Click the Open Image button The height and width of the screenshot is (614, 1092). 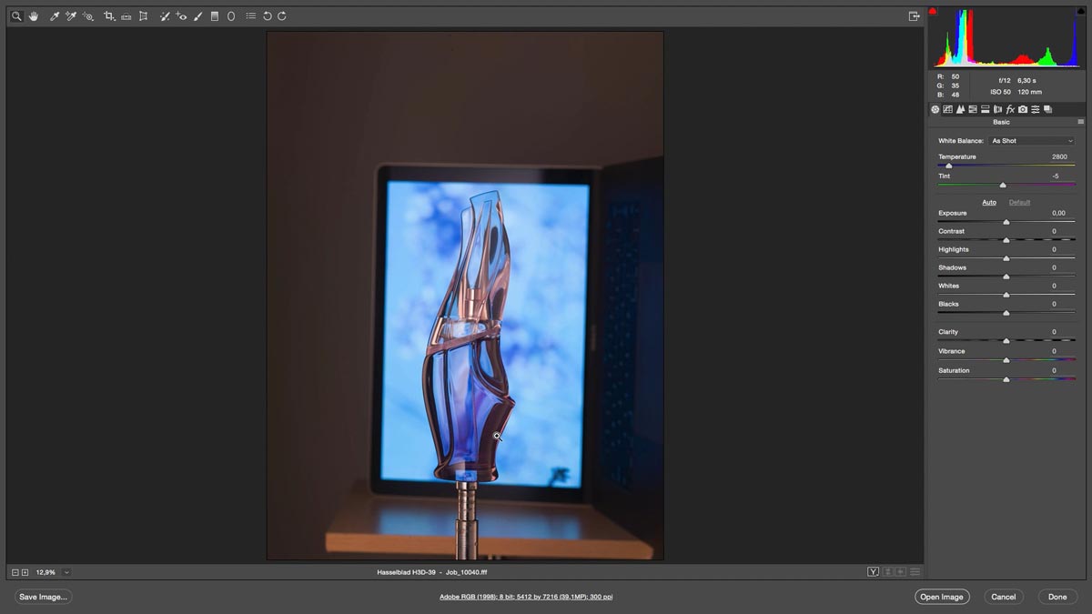pyautogui.click(x=942, y=597)
